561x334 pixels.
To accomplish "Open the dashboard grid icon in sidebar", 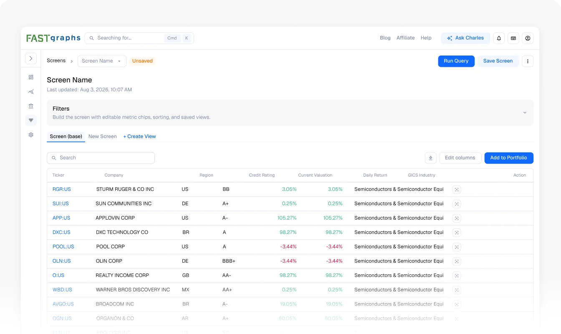I will [x=31, y=77].
